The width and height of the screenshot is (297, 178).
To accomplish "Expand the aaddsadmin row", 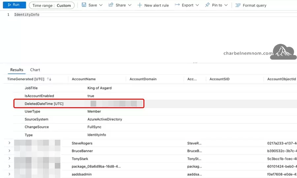I will [9, 174].
